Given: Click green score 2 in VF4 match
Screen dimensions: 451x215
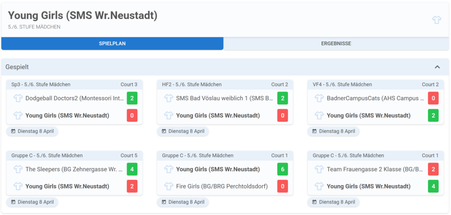Looking at the screenshot, I should point(433,115).
